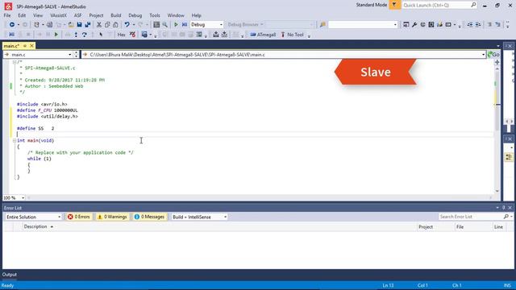Viewport: 516px width, 290px height.
Task: Cut selection using the scissors icon
Action: coord(98,25)
